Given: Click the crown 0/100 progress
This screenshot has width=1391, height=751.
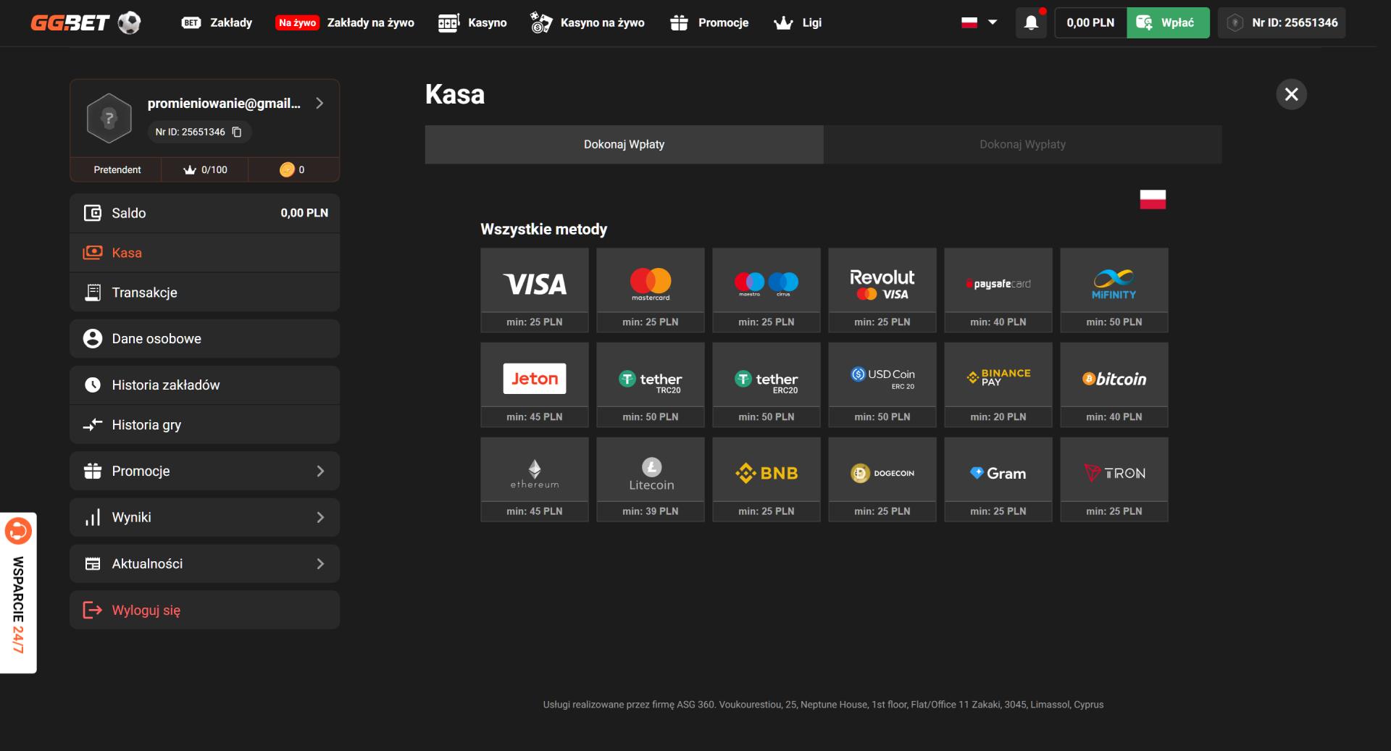Looking at the screenshot, I should [x=205, y=169].
